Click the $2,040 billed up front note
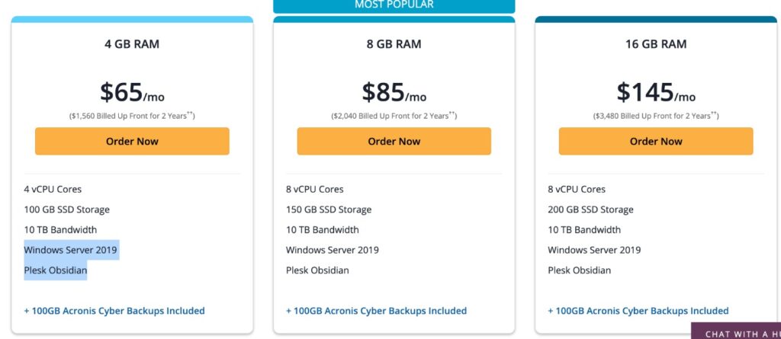781x339 pixels. pos(394,116)
